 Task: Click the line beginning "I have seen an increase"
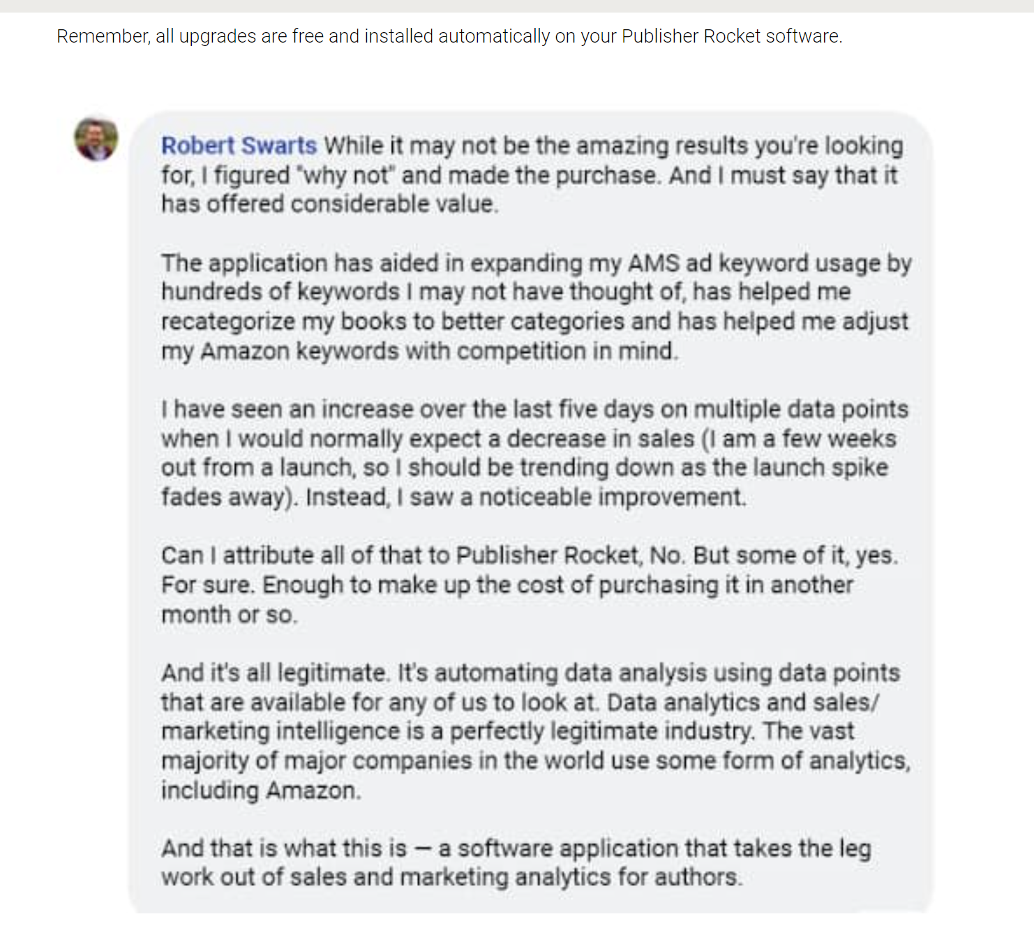tap(534, 409)
